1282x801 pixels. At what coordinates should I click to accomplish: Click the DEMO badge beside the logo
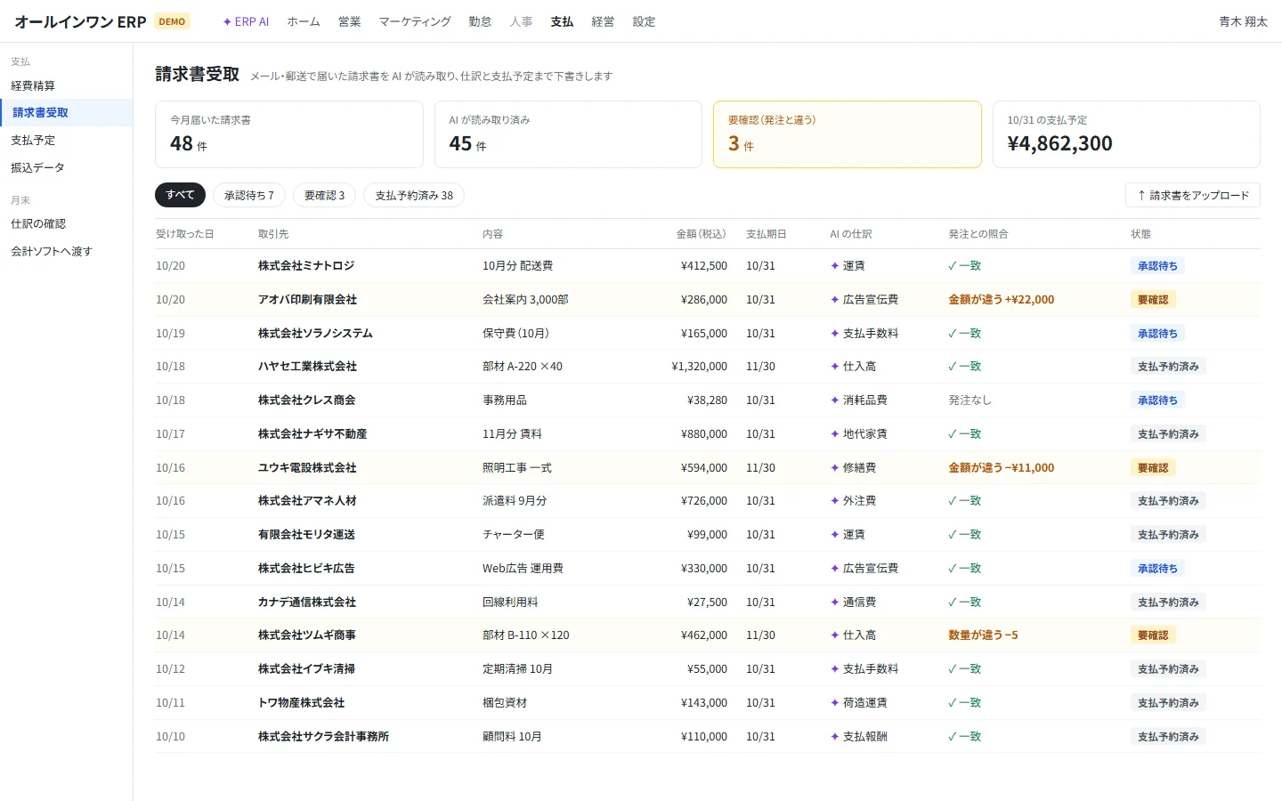pos(172,21)
